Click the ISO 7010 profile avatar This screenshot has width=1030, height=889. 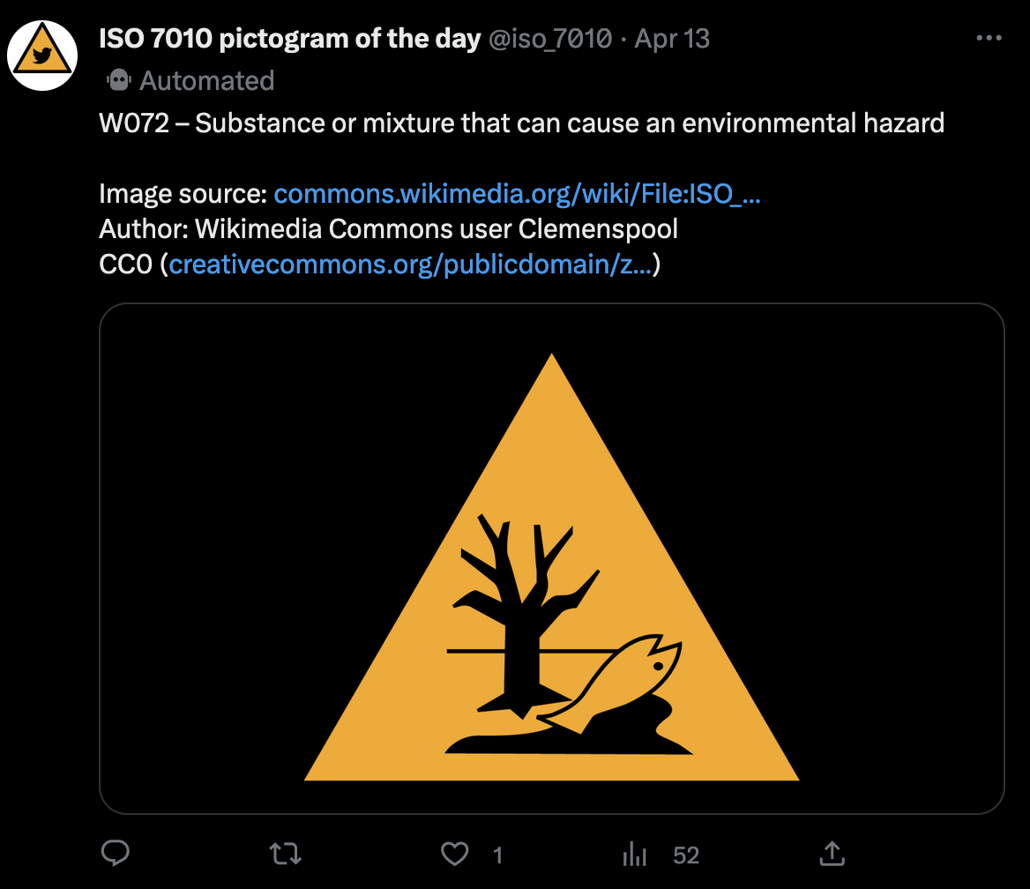42,56
